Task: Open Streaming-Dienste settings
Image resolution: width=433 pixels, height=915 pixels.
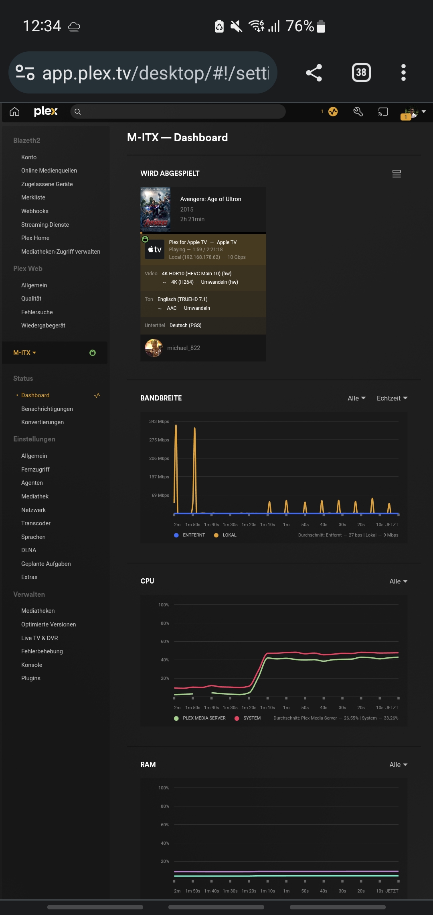Action: 45,225
